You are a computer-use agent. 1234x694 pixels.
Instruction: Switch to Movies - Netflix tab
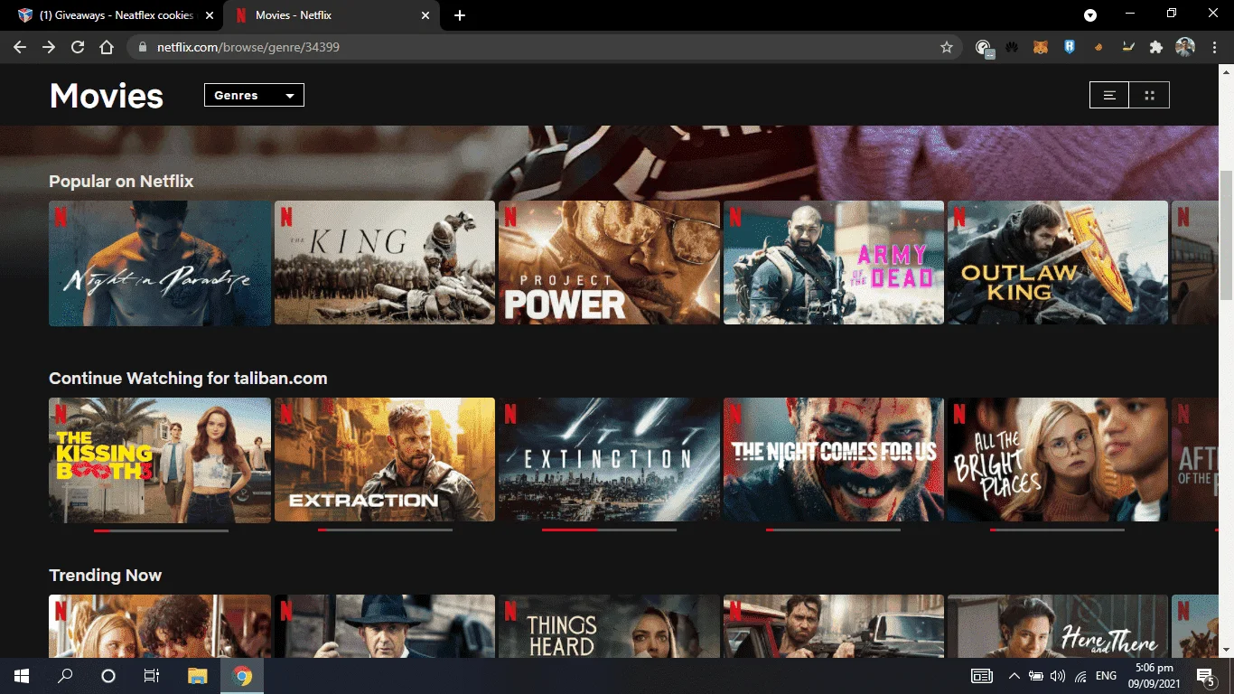point(332,15)
